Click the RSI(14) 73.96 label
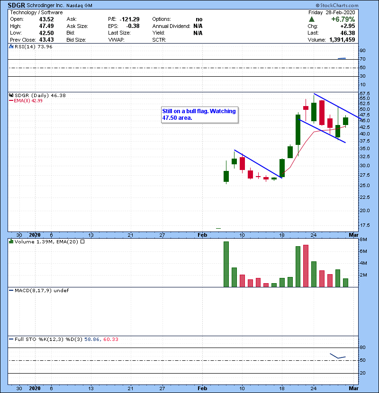 [33, 46]
